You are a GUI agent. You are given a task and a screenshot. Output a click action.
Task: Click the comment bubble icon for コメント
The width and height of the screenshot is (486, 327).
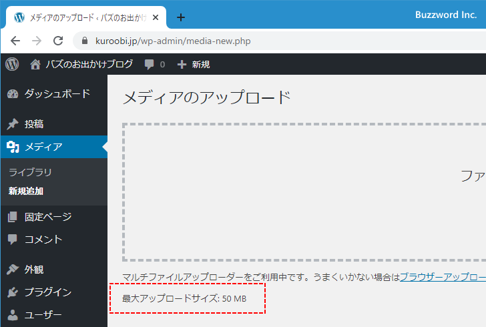[13, 240]
